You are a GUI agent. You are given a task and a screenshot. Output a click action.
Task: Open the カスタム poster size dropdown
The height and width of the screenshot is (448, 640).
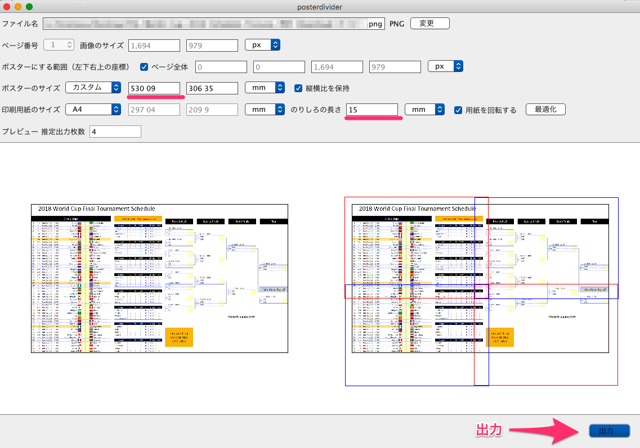[x=93, y=87]
